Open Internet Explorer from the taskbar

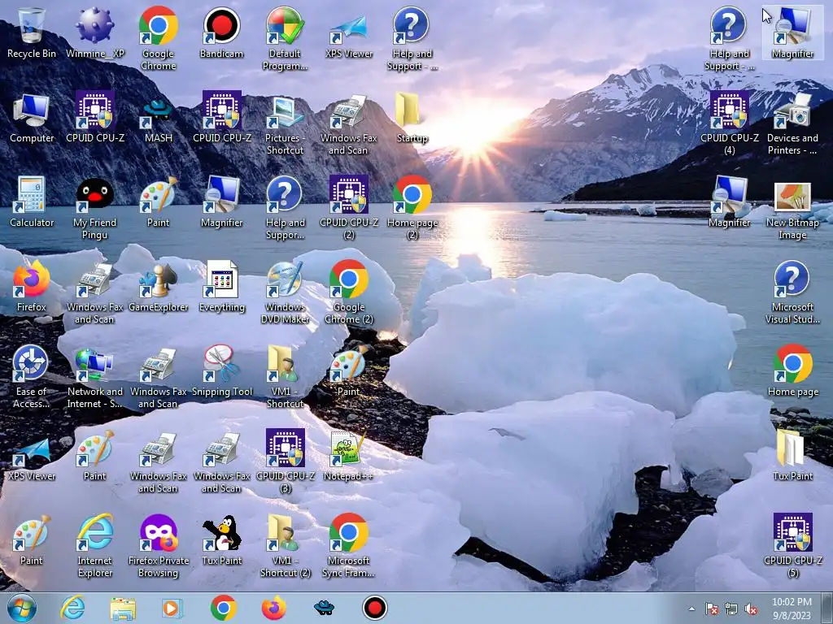(72, 608)
